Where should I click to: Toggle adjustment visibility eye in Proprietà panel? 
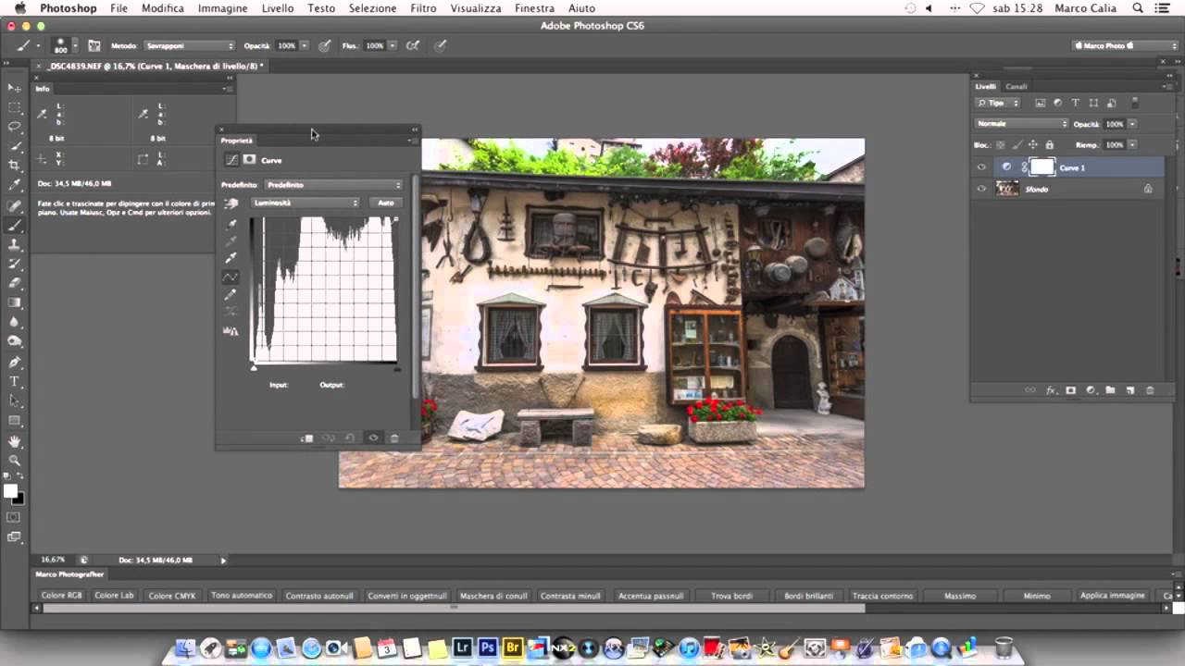click(373, 438)
